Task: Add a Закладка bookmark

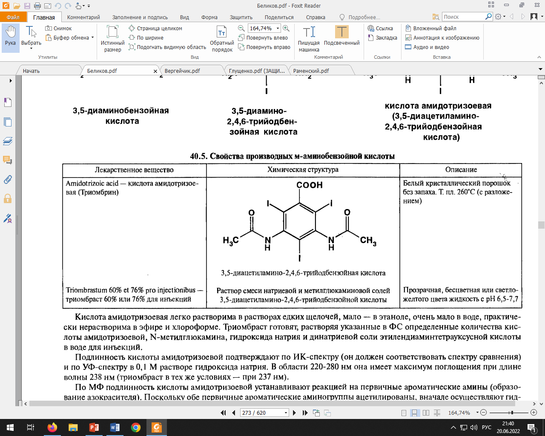Action: 382,38
